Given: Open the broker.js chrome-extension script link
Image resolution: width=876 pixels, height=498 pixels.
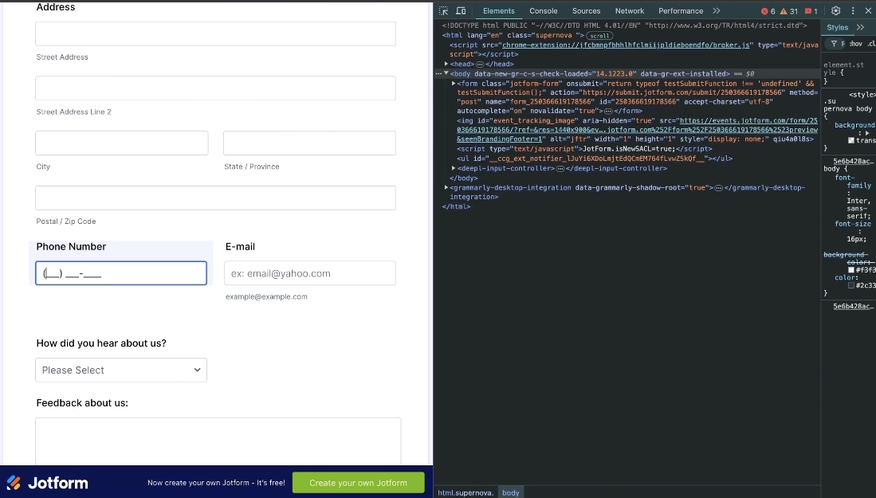Looking at the screenshot, I should 626,45.
